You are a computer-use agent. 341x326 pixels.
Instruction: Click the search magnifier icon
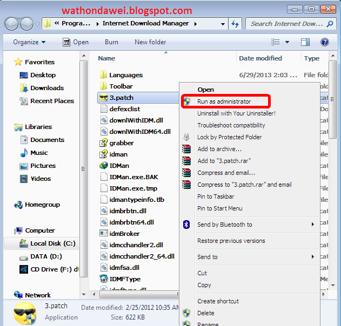[330, 24]
